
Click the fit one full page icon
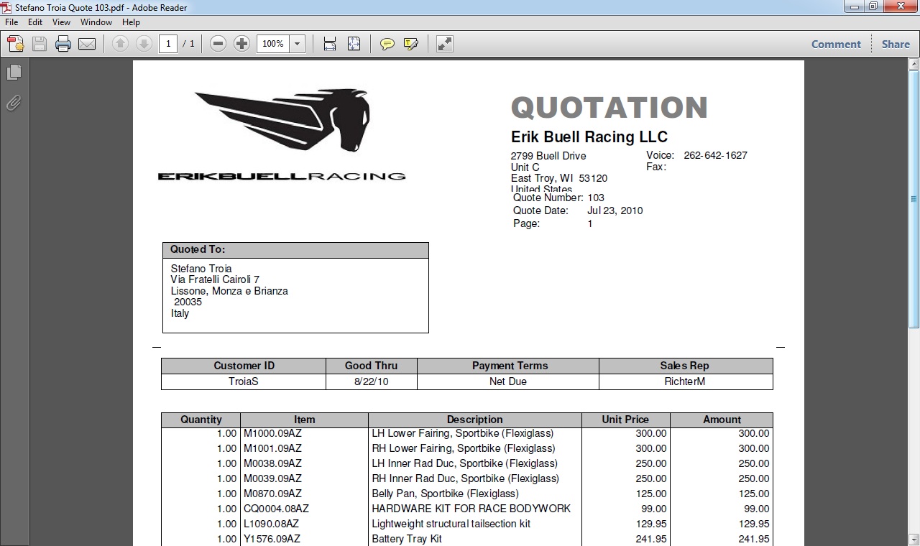click(x=354, y=44)
